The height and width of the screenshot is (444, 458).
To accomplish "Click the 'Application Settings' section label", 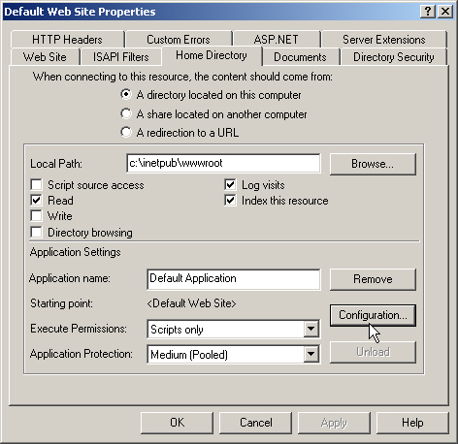I will (x=75, y=252).
